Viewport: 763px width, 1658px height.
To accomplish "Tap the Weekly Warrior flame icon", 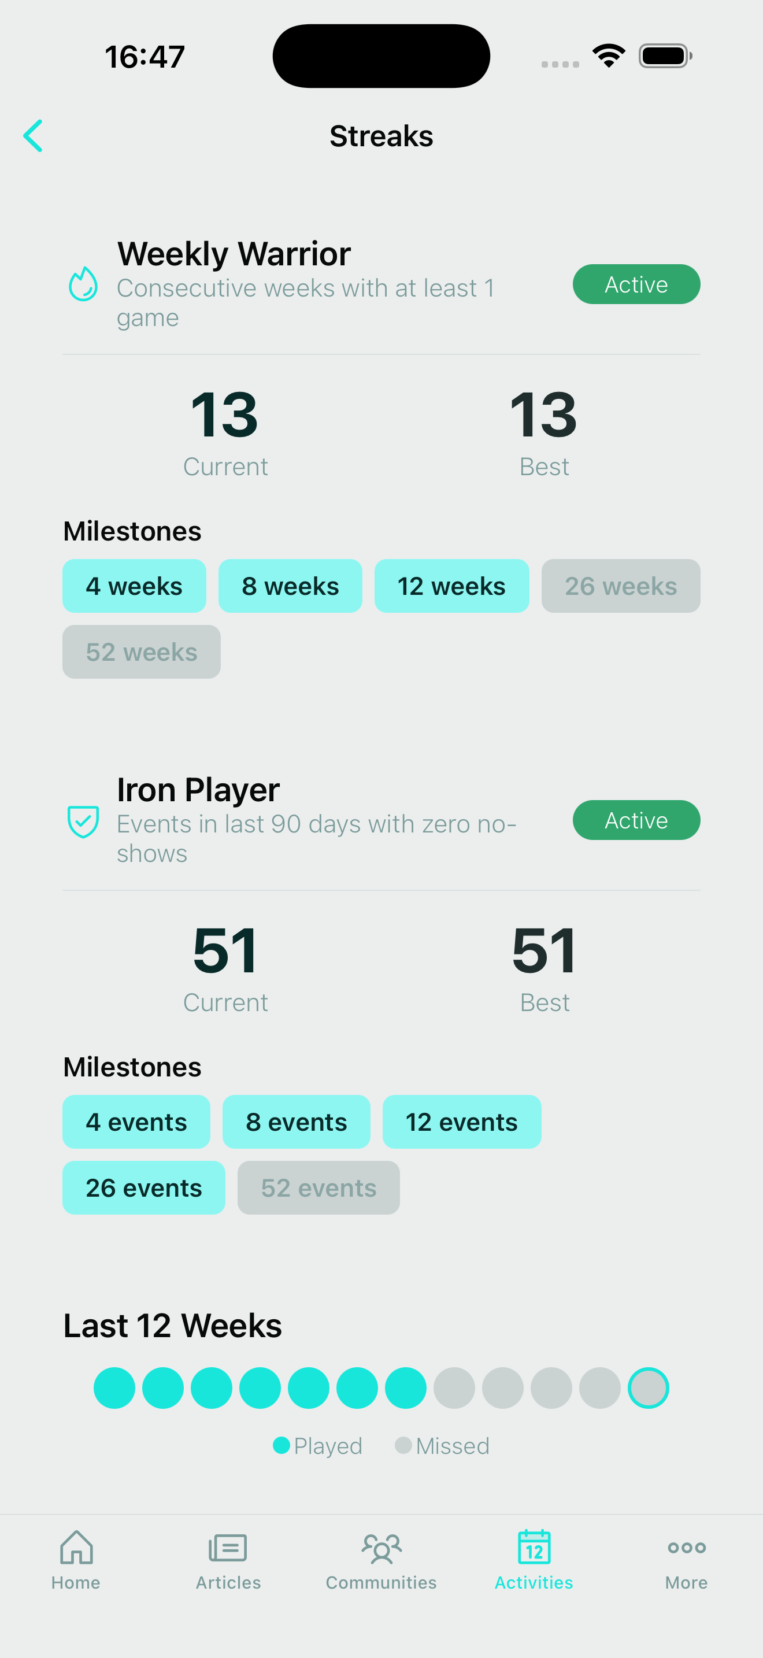I will click(83, 284).
